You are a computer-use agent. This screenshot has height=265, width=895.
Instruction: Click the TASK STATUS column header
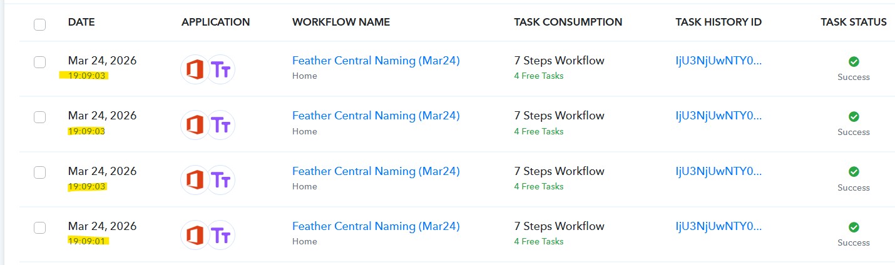coord(853,22)
